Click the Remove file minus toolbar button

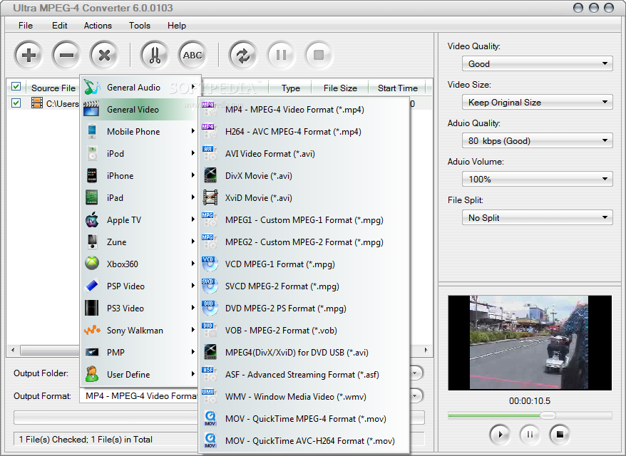66,55
